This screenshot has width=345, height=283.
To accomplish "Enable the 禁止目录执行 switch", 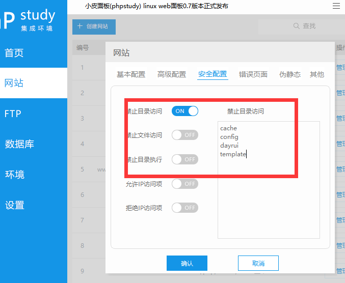I will coord(185,159).
